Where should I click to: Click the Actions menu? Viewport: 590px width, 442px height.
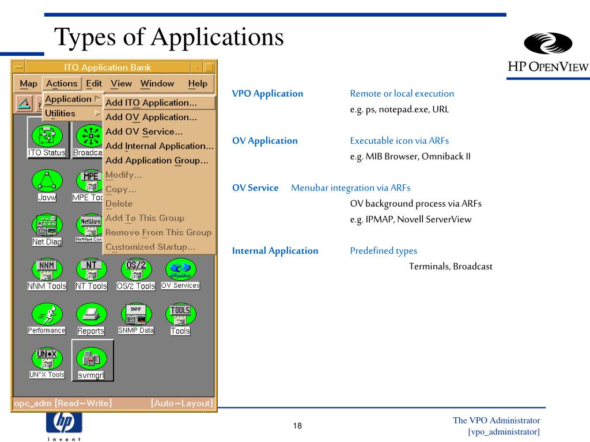62,83
